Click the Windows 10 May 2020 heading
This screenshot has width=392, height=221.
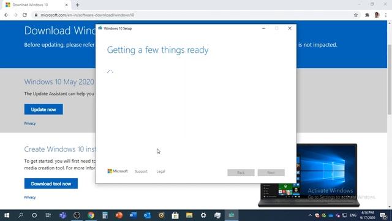pos(59,82)
